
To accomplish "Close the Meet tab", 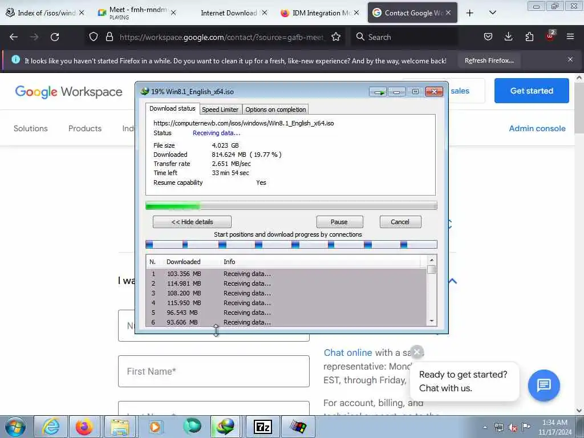I will click(173, 13).
